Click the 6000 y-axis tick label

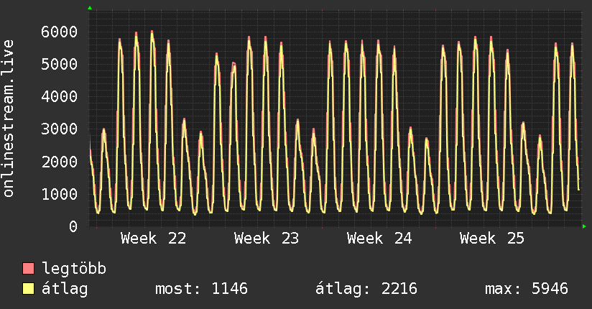[60, 32]
